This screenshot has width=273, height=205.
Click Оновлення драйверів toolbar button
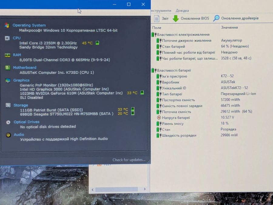pos(236,18)
